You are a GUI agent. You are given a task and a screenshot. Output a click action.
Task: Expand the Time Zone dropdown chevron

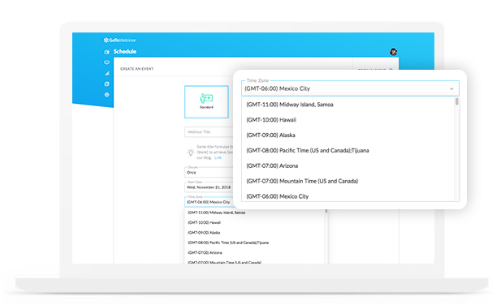pyautogui.click(x=451, y=88)
